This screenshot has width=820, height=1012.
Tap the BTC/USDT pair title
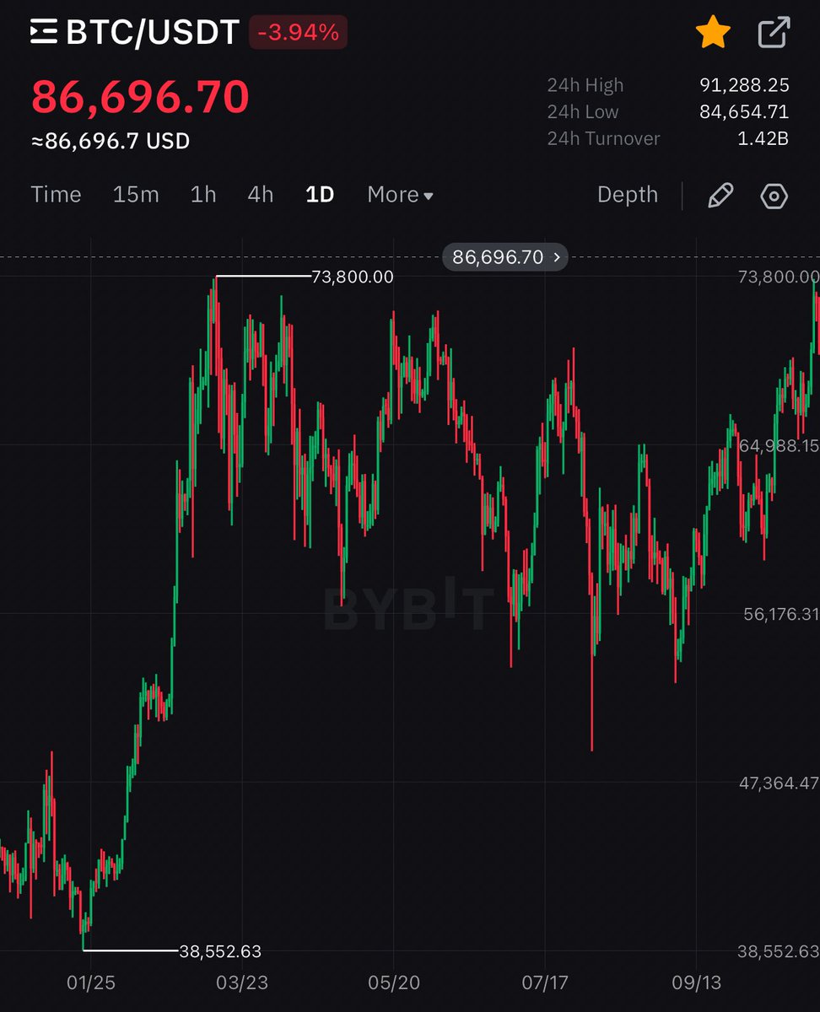pos(152,33)
